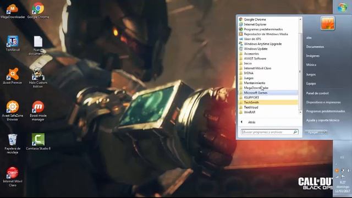Open Panel de control
352x198 pixels.
pyautogui.click(x=317, y=93)
